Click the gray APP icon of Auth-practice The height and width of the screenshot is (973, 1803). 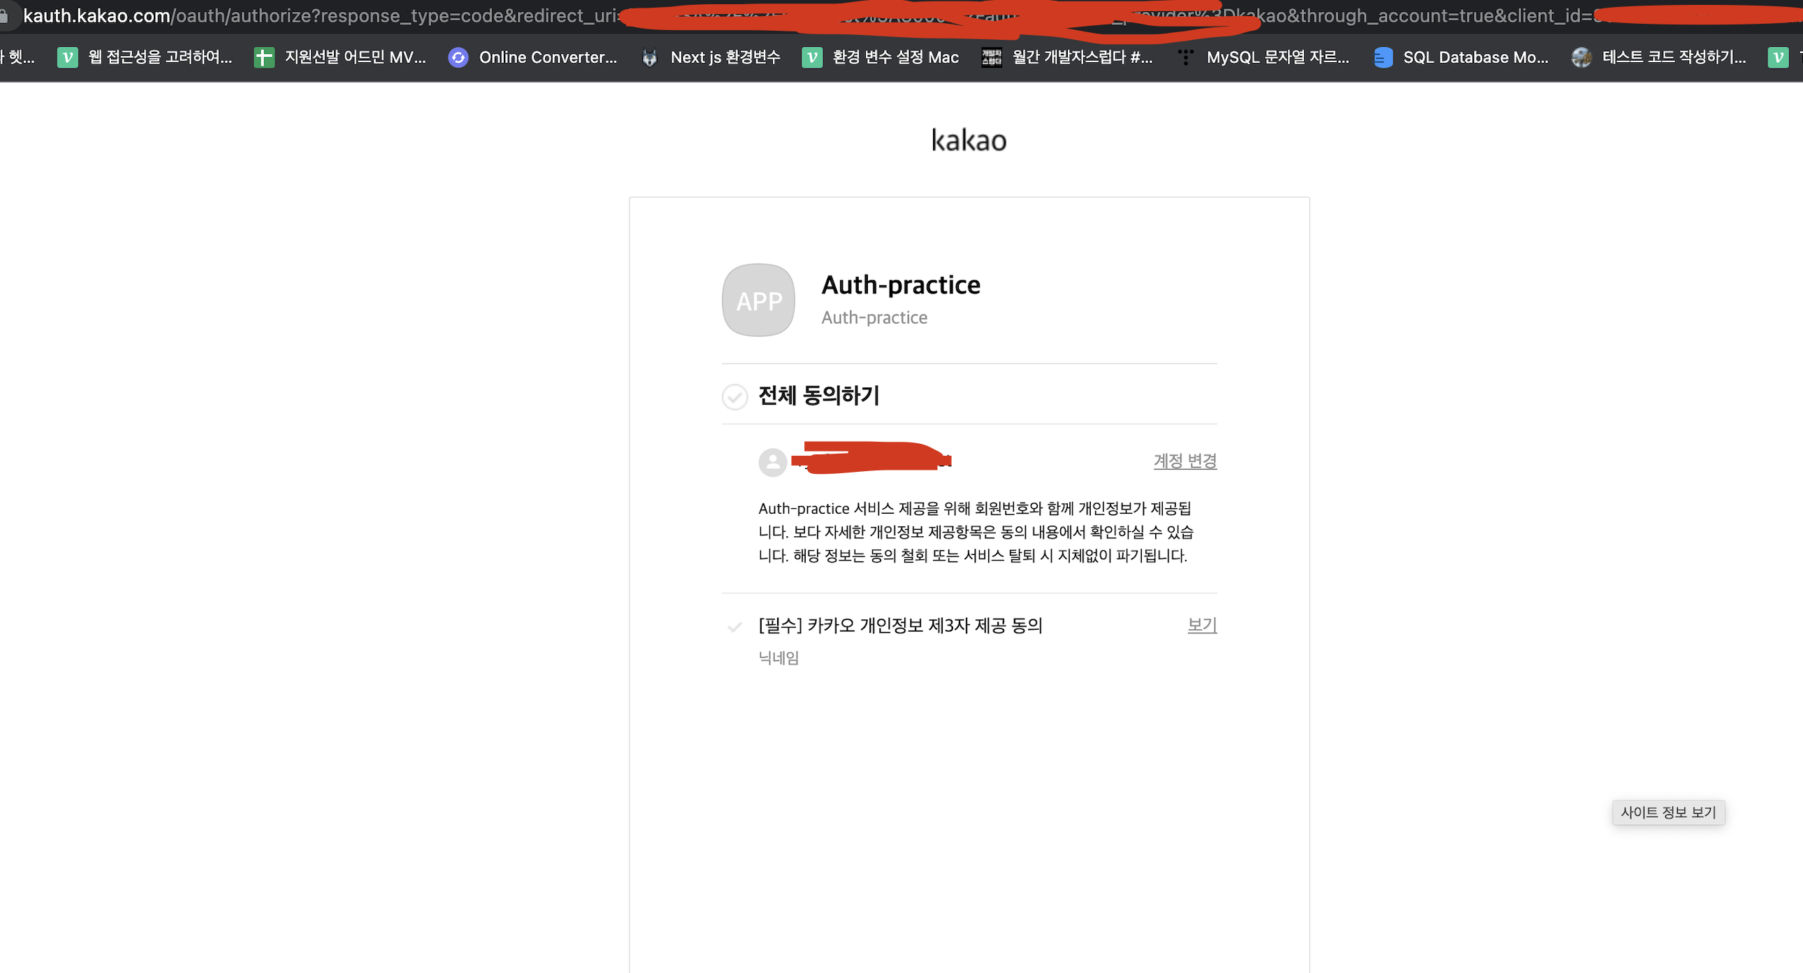click(x=759, y=301)
